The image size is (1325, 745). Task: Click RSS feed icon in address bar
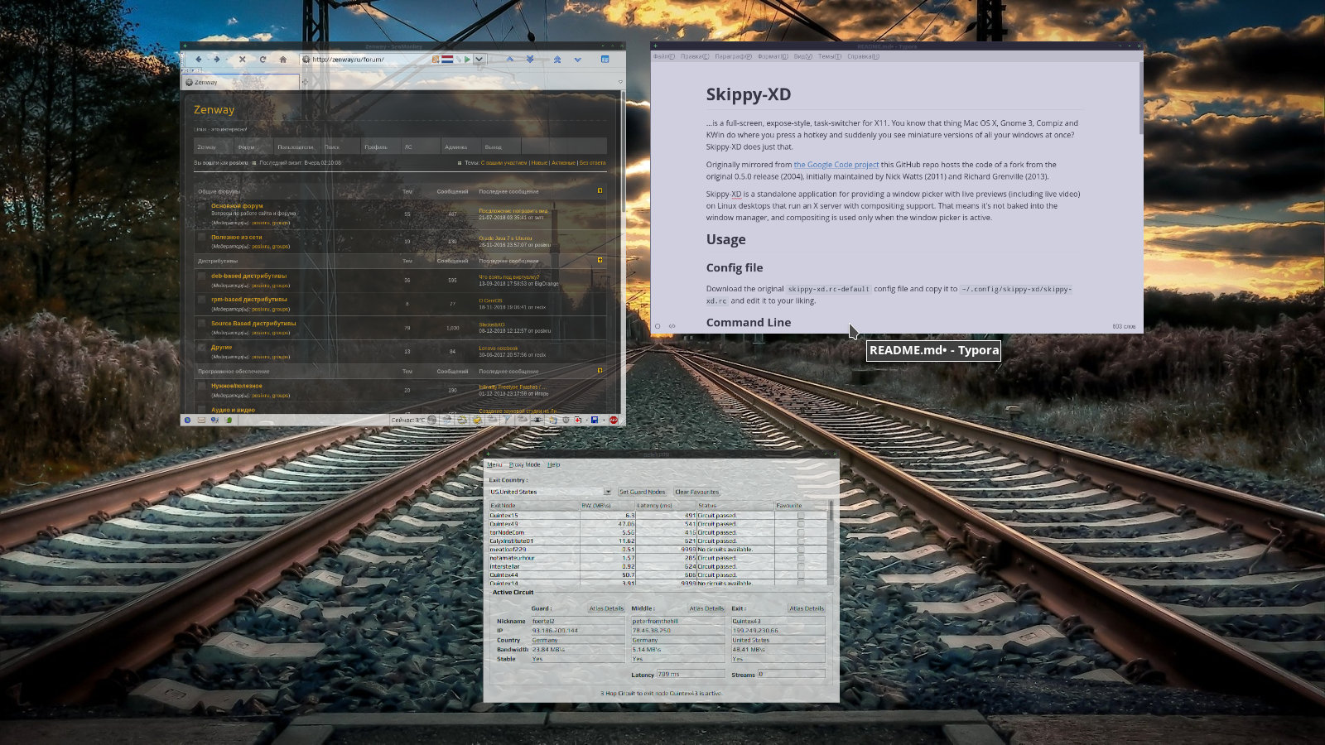click(436, 60)
